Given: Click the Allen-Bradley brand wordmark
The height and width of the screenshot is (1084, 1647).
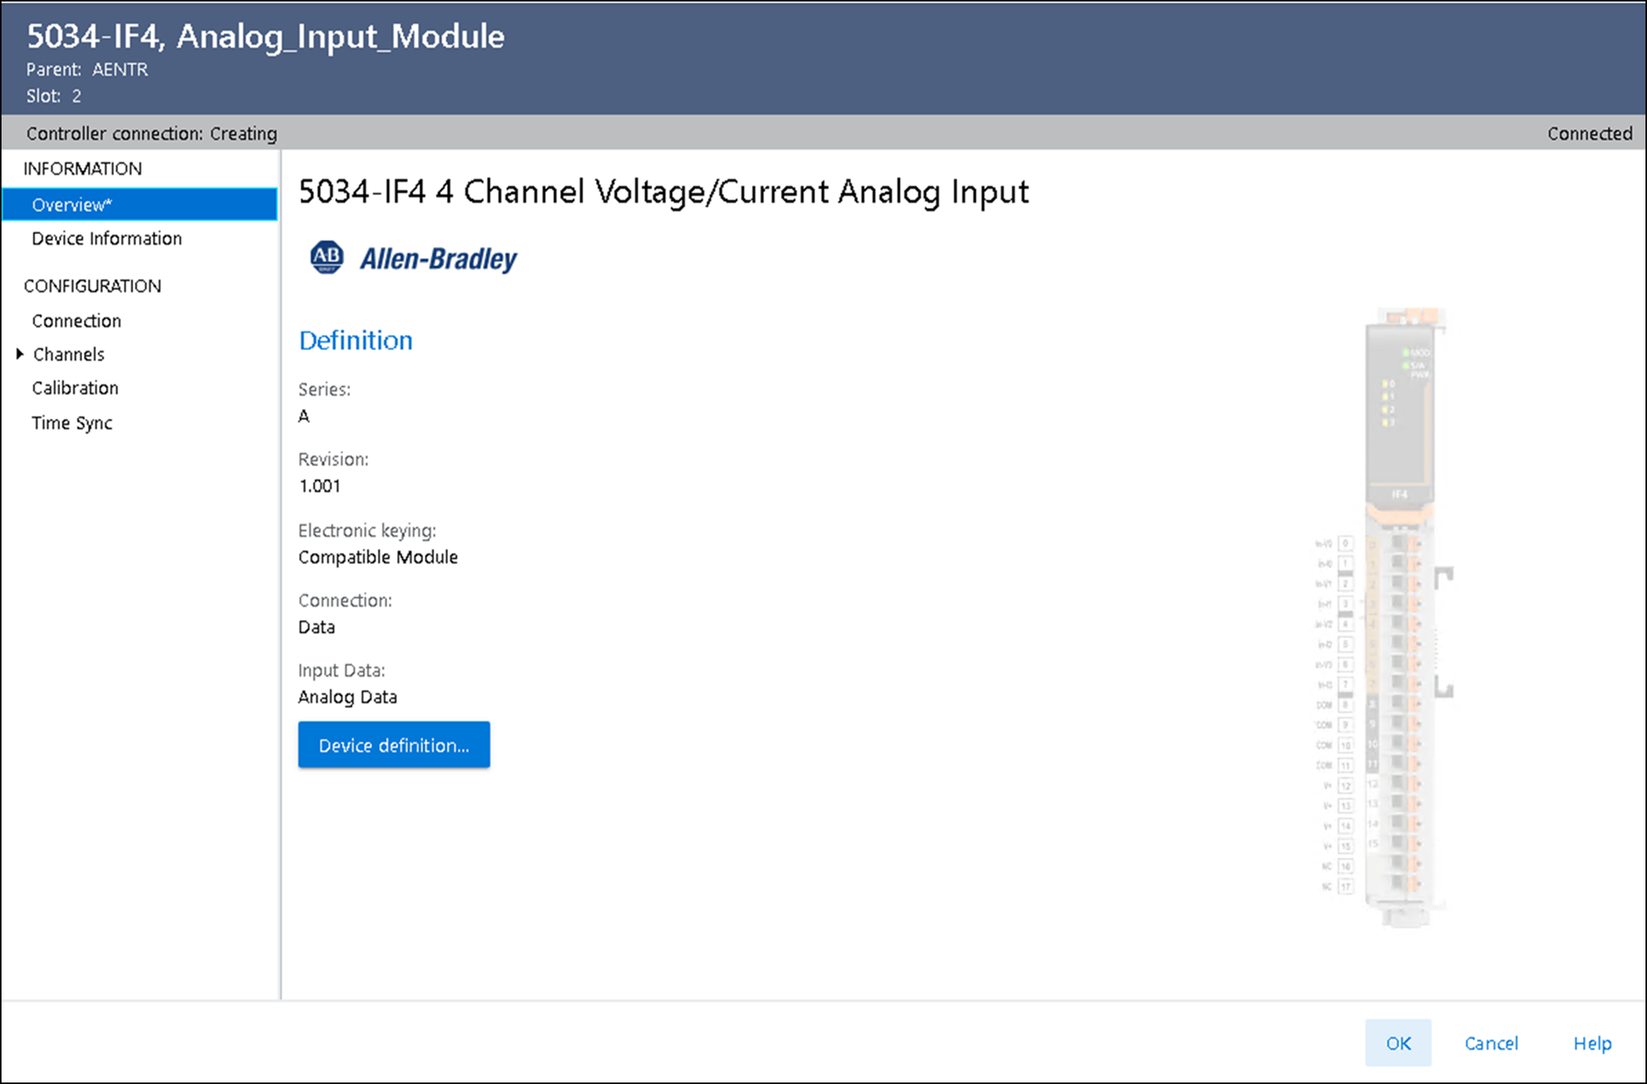Looking at the screenshot, I should coord(438,259).
